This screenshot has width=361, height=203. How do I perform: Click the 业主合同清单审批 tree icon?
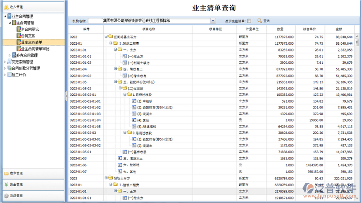[18, 49]
